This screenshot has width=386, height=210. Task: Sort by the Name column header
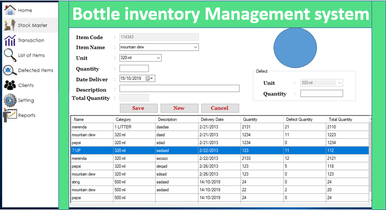tap(92, 119)
